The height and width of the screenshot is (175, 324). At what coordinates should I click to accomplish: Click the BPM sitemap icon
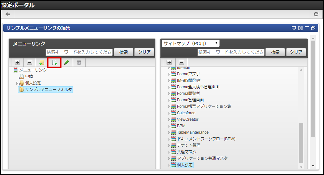point(173,126)
